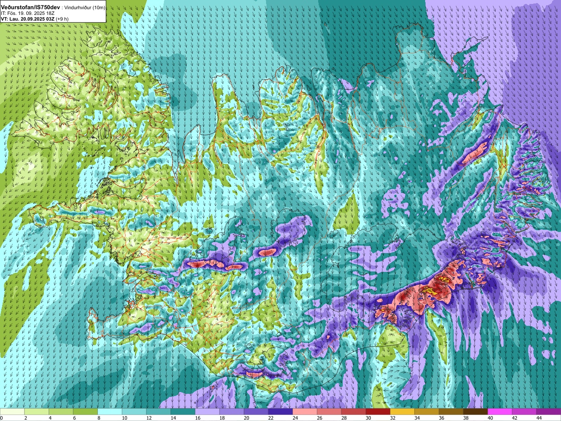Select the 38–40 dark brown legend swatch
561x421 pixels.
476,412
